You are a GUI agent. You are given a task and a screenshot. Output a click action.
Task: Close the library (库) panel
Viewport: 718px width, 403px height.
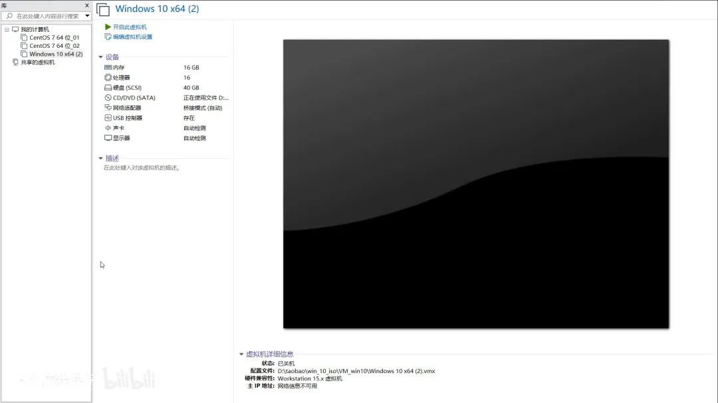tap(87, 5)
